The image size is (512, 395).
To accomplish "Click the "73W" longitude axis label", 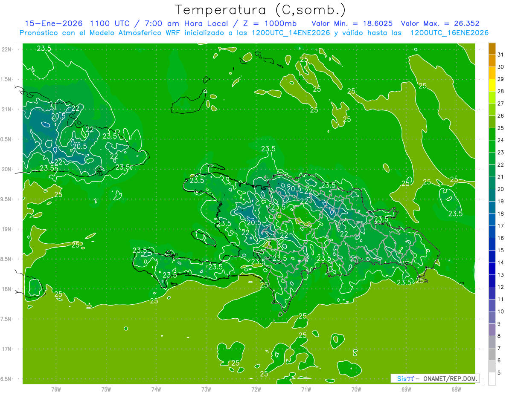I will pyautogui.click(x=206, y=389).
